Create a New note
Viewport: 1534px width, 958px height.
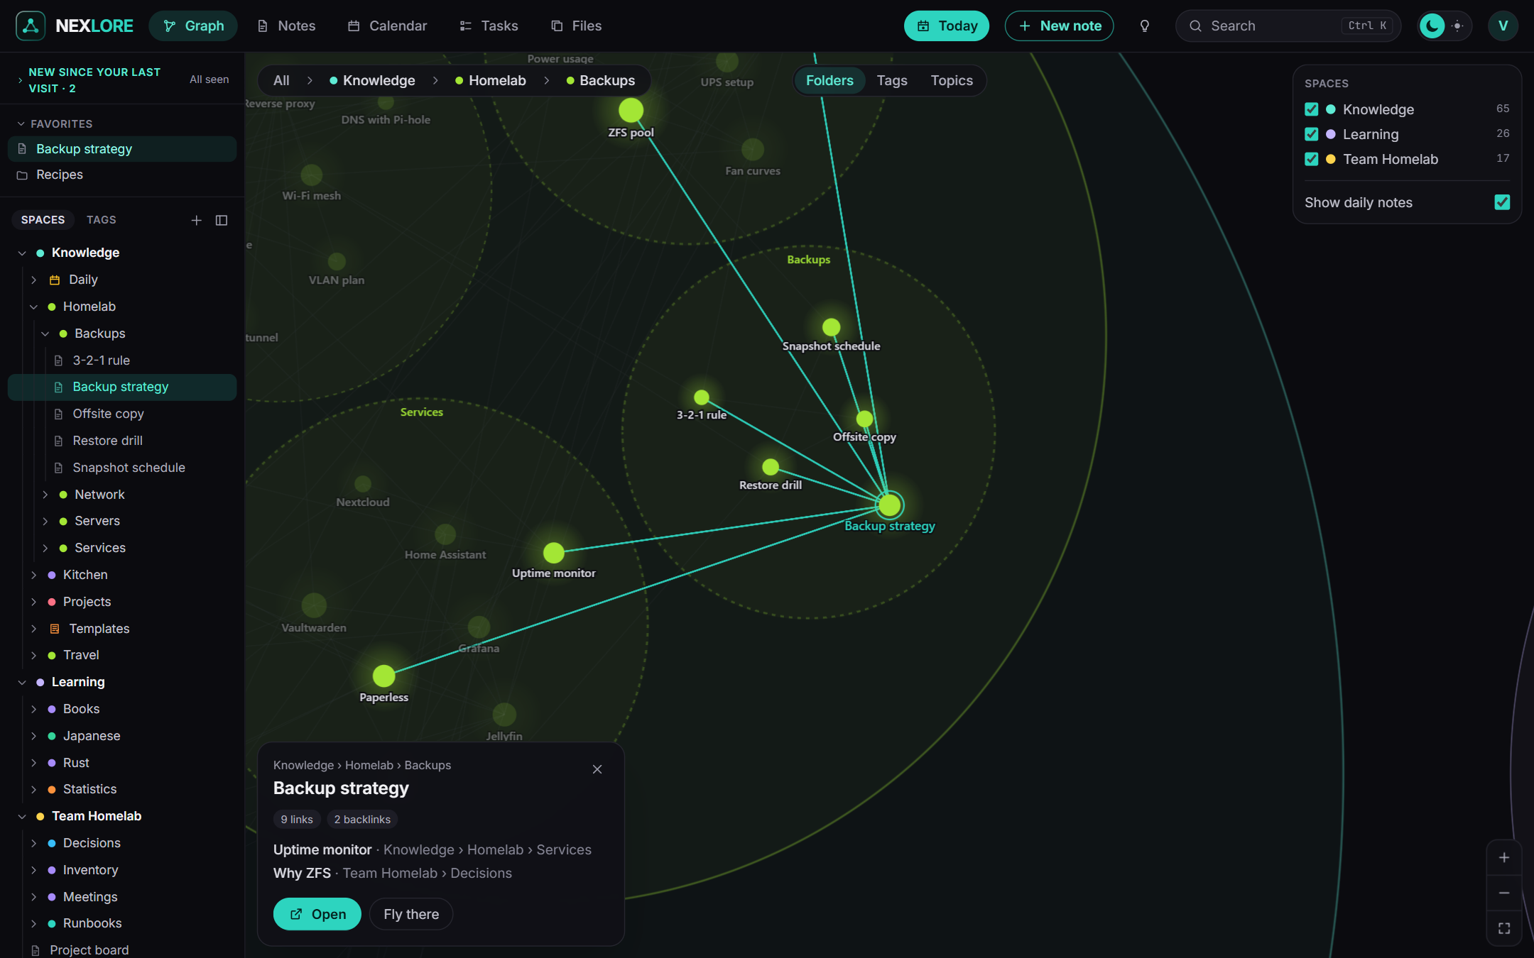tap(1059, 26)
